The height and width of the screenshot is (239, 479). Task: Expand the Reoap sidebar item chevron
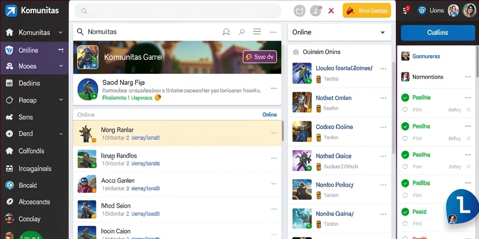pyautogui.click(x=61, y=100)
